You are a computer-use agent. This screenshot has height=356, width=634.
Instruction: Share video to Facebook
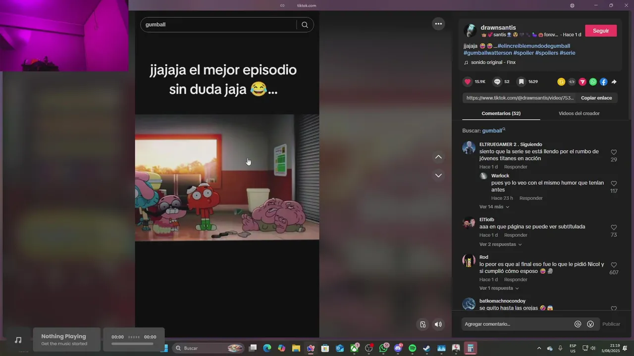coord(603,82)
